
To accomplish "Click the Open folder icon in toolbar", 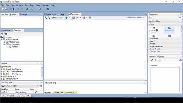I will click(x=6, y=9).
